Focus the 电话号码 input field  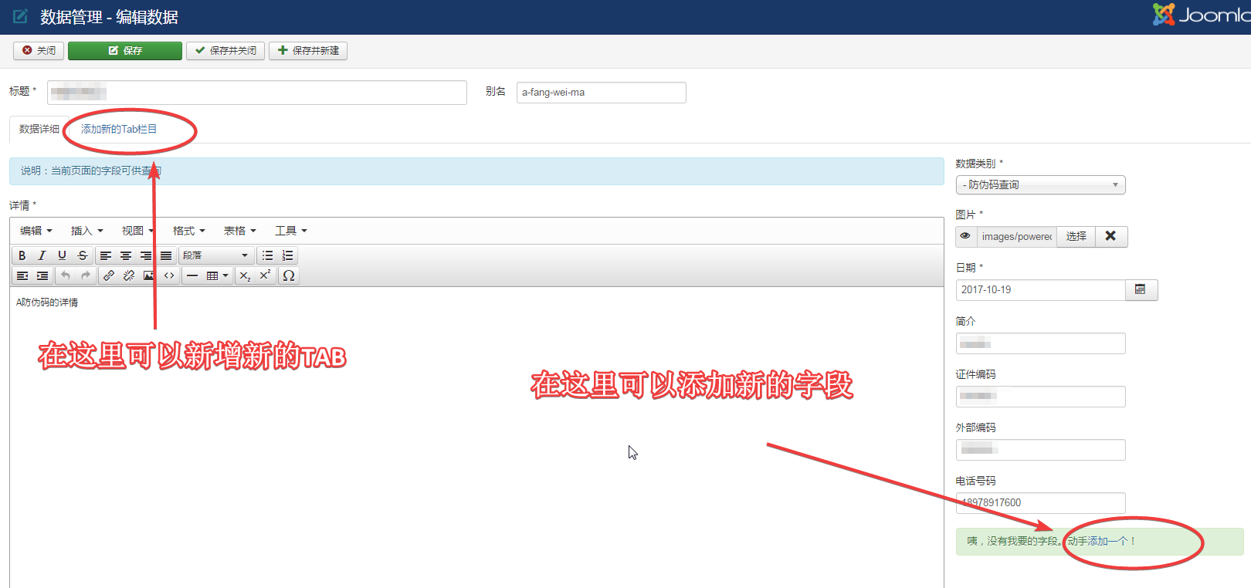point(1040,503)
